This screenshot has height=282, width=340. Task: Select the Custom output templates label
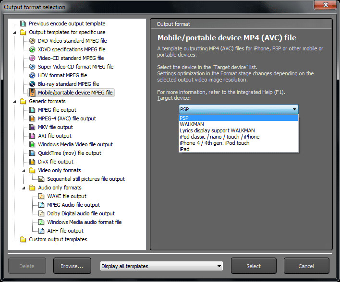(x=58, y=239)
